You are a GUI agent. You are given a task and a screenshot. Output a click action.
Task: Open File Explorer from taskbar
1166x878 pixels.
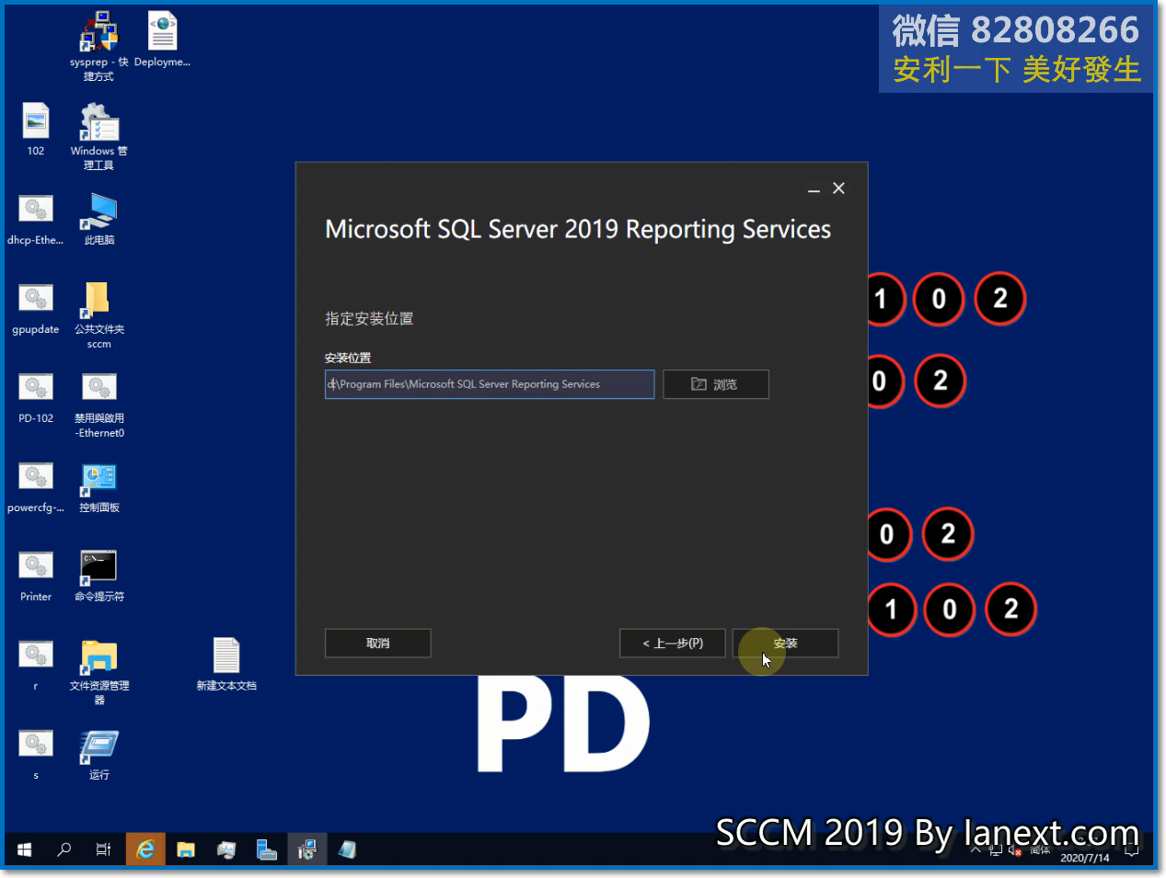(x=186, y=849)
